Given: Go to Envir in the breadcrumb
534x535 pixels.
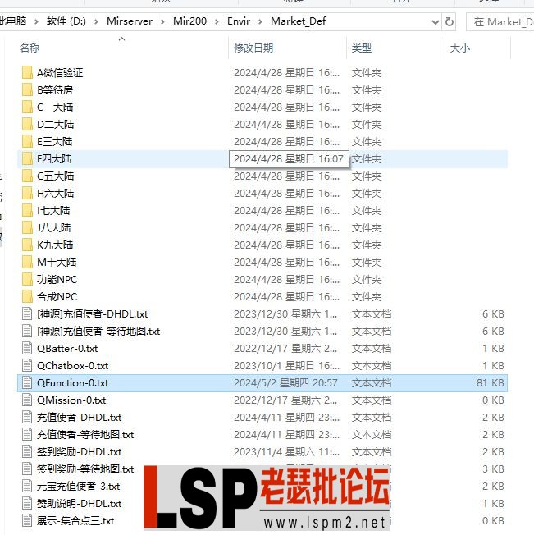Looking at the screenshot, I should tap(239, 21).
